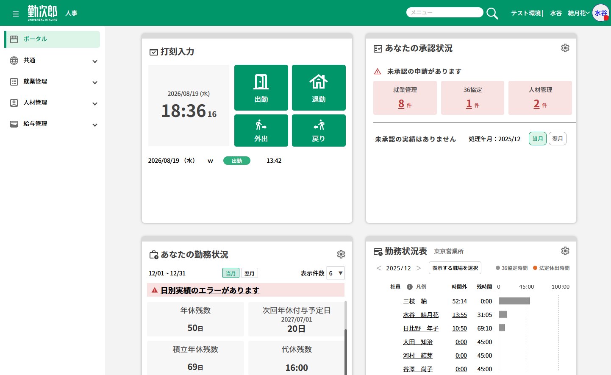The height and width of the screenshot is (375, 611).
Task: Open settings gear in あなたの承認状況 panel
Action: (x=565, y=48)
